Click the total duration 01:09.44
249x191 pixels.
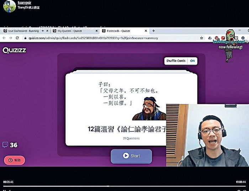[x=241, y=182]
